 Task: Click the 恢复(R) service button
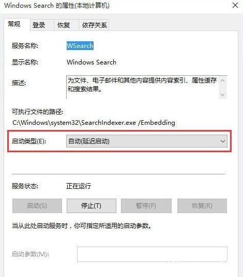[x=202, y=206]
